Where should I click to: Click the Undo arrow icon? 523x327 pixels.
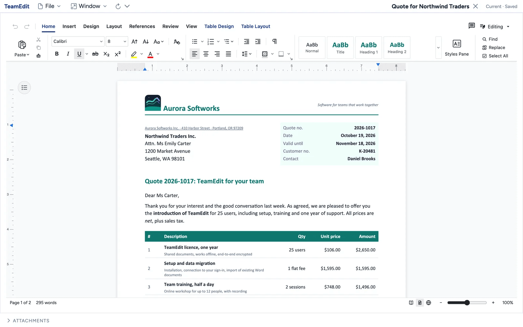15,26
